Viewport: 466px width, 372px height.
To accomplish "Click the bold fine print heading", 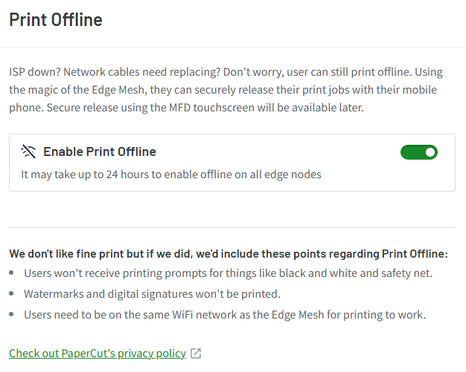I will 228,253.
